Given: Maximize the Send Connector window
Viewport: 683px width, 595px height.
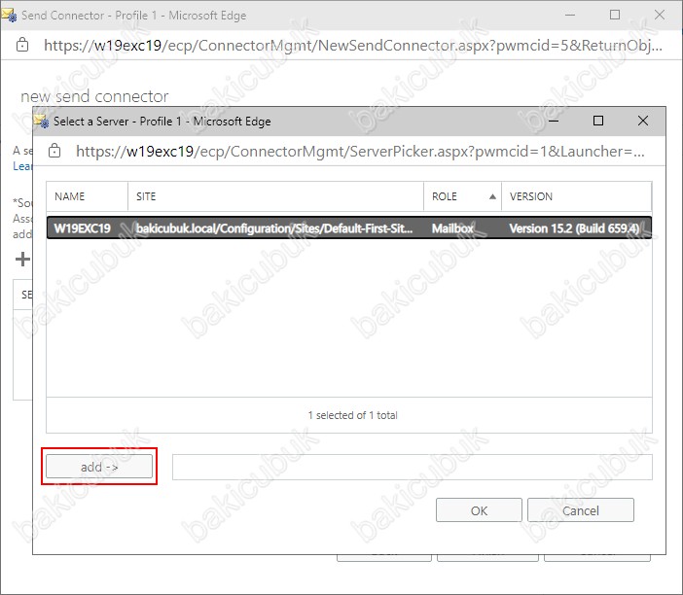Looking at the screenshot, I should click(615, 15).
